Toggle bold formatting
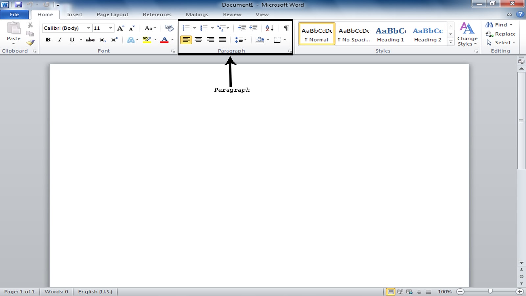This screenshot has height=296, width=526. tap(48, 39)
